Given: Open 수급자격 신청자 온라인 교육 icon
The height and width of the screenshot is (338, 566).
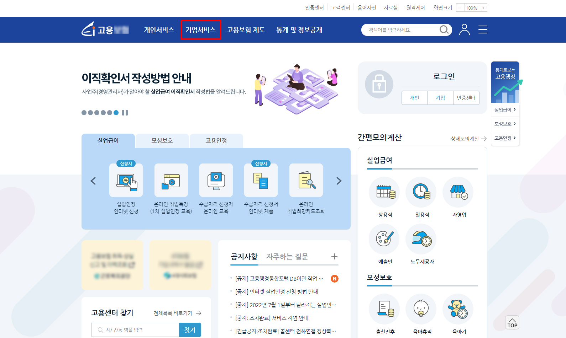Looking at the screenshot, I should coord(216,180).
